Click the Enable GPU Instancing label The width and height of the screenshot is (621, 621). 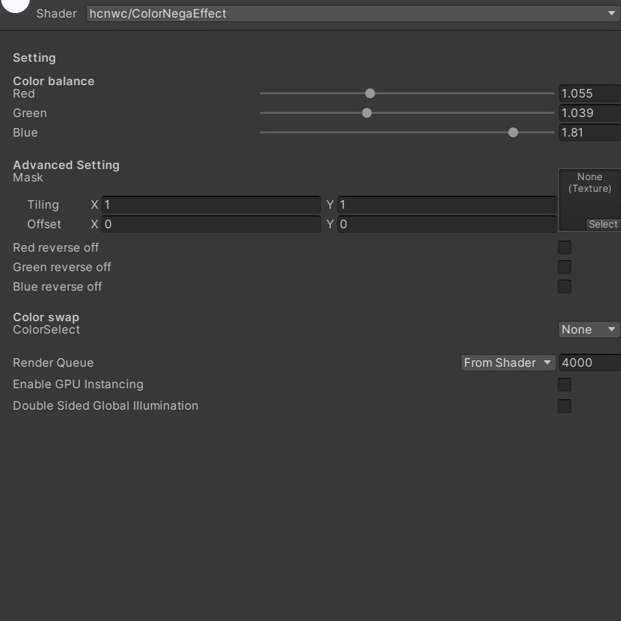78,384
